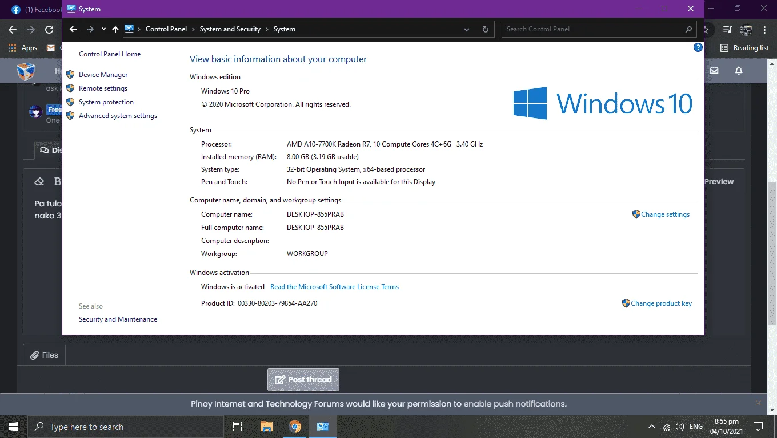
Task: Click the eraser icon in the forum editor
Action: 39,181
